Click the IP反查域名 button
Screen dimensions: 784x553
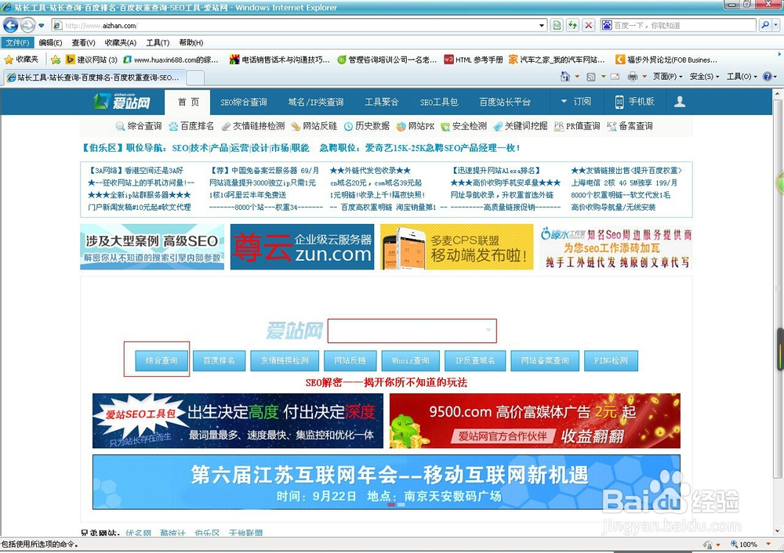tap(475, 360)
